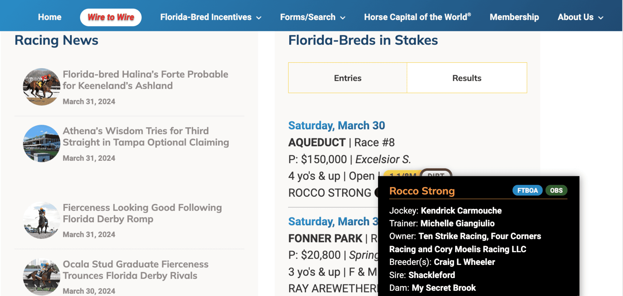
Task: Click the DIRT surface badge
Action: tap(436, 173)
